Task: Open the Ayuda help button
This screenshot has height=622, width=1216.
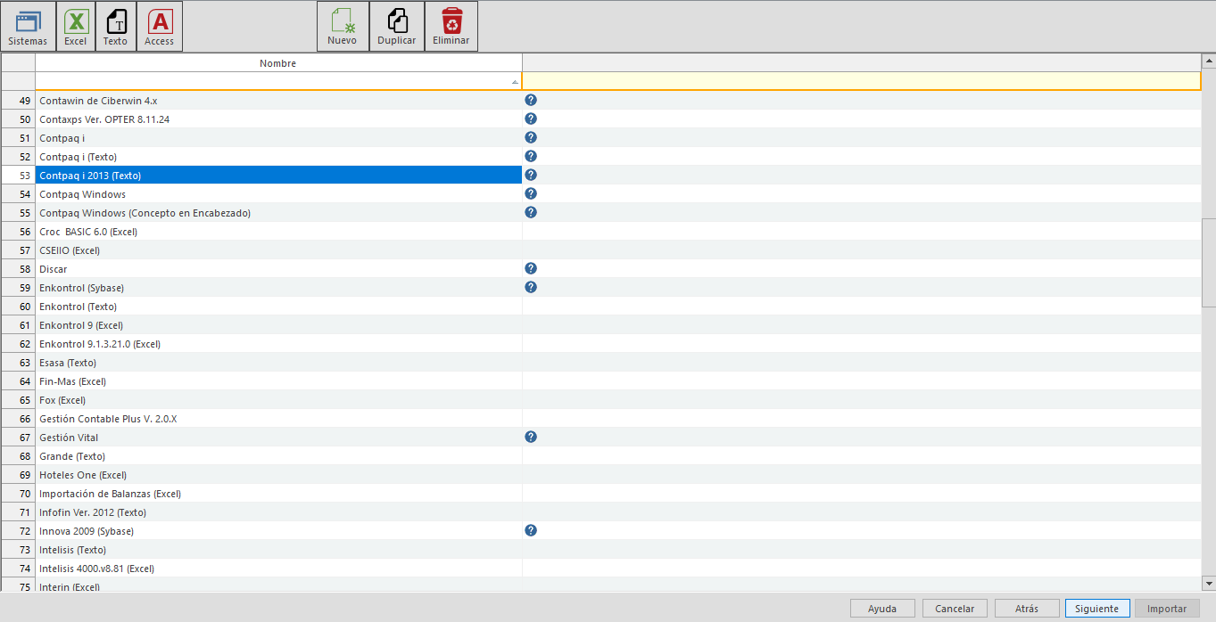Action: pos(882,609)
